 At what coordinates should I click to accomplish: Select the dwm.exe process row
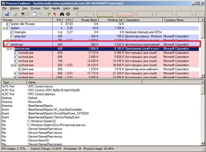(100, 69)
